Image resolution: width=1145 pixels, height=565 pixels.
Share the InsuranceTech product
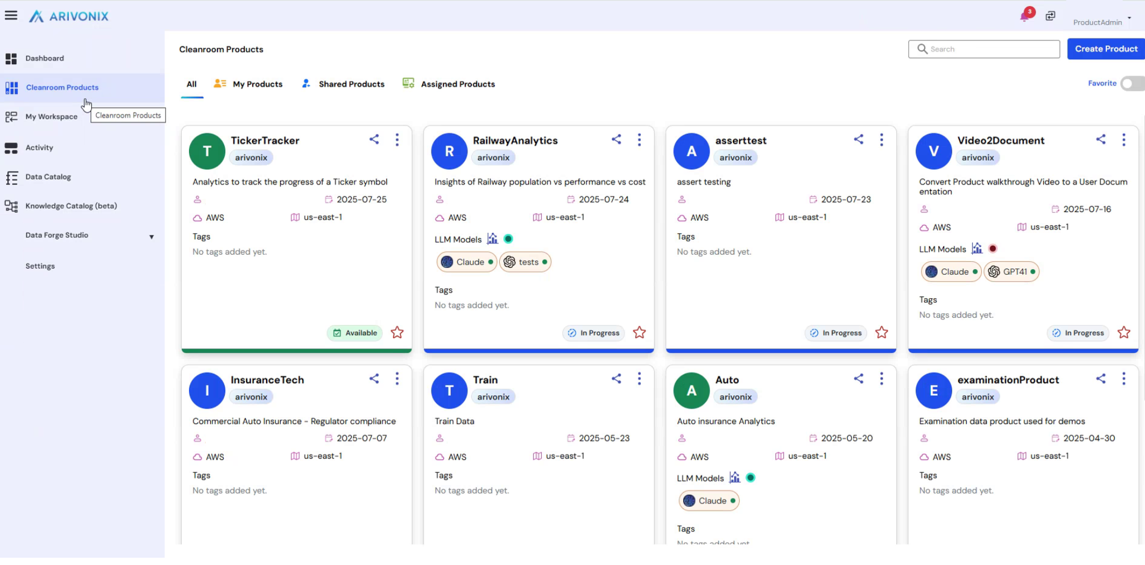(374, 379)
